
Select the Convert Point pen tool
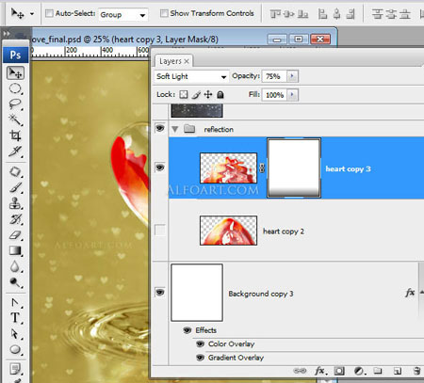click(x=15, y=303)
